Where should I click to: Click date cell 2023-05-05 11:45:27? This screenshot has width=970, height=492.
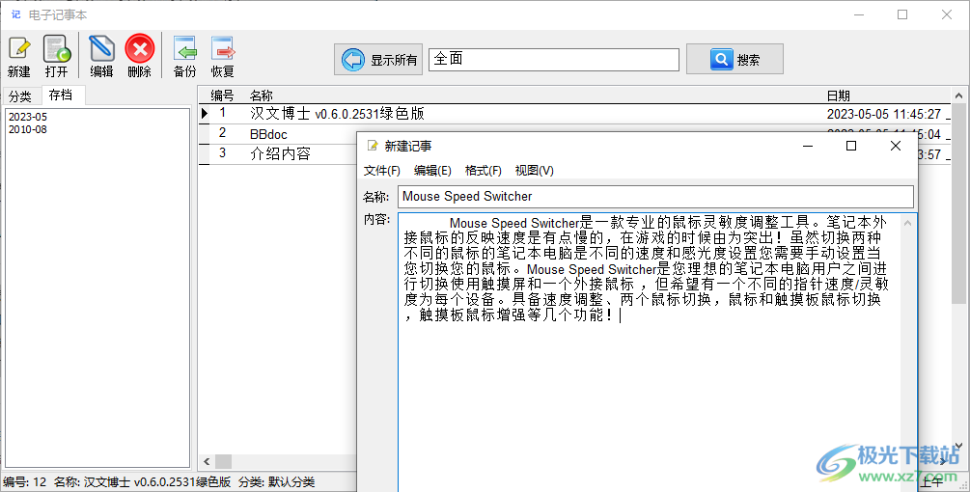point(884,115)
